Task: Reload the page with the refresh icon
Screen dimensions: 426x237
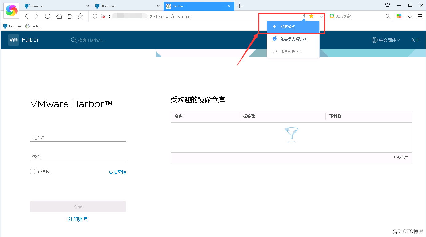Action: 48,16
